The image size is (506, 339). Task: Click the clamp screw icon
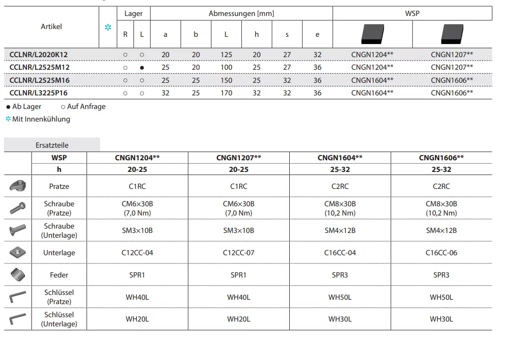point(18,208)
